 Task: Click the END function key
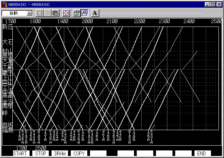pos(203,153)
